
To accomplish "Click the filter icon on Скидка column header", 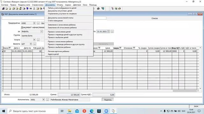I will (x=120, y=48).
